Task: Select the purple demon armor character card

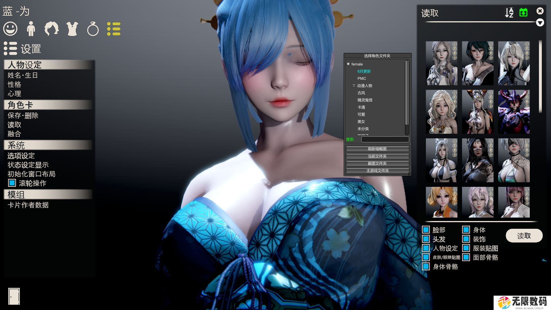Action: (514, 112)
